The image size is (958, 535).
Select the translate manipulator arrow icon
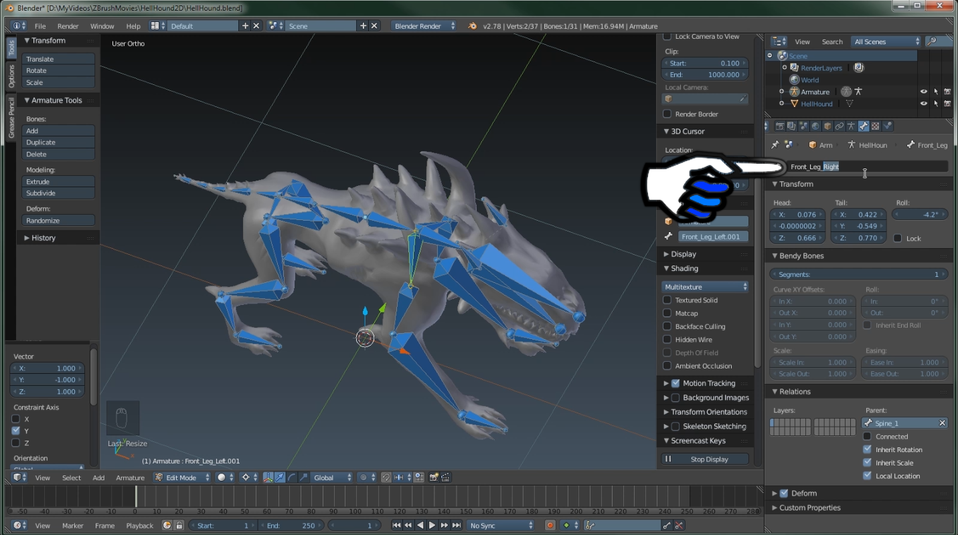click(280, 477)
